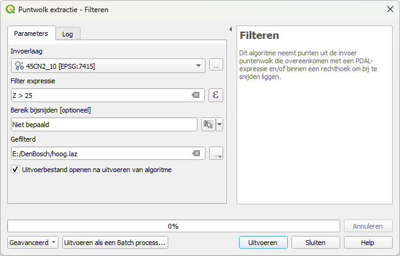400x256 pixels.
Task: Click into the Bereik bijsnijden field
Action: 104,124
